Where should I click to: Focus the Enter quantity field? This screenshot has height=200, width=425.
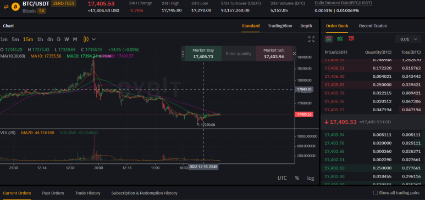(239, 54)
